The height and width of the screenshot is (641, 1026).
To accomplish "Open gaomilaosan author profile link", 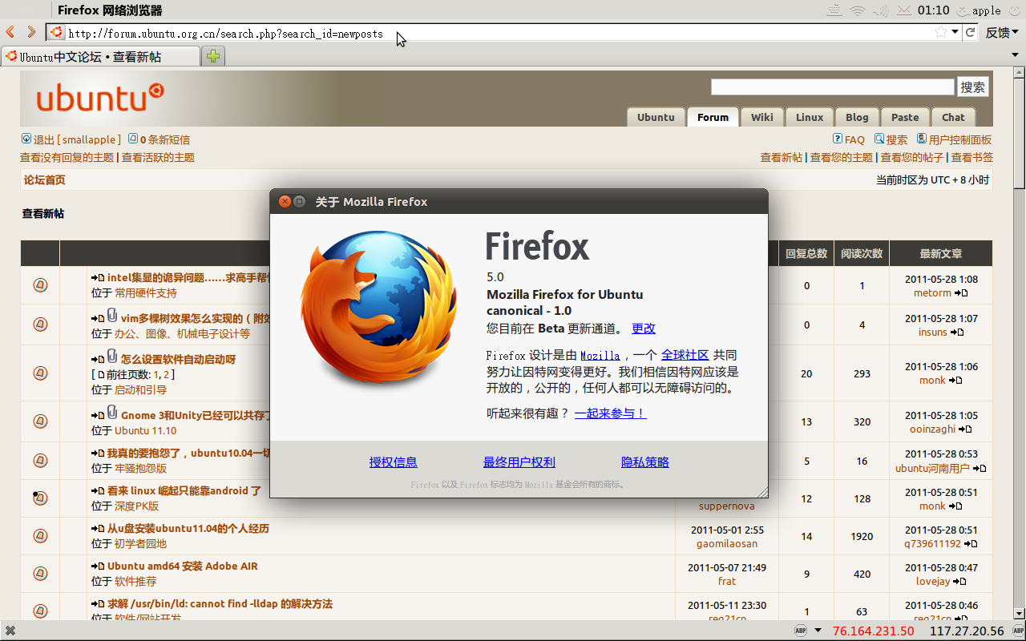I will pyautogui.click(x=727, y=543).
